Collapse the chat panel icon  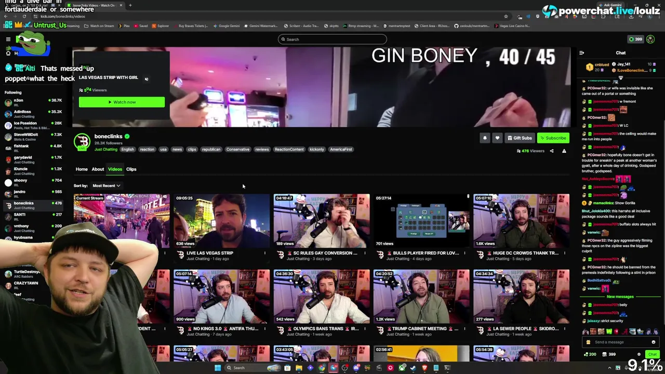tap(581, 52)
